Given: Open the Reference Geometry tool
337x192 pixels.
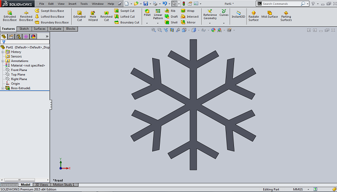Looking at the screenshot, I should coord(210,14).
